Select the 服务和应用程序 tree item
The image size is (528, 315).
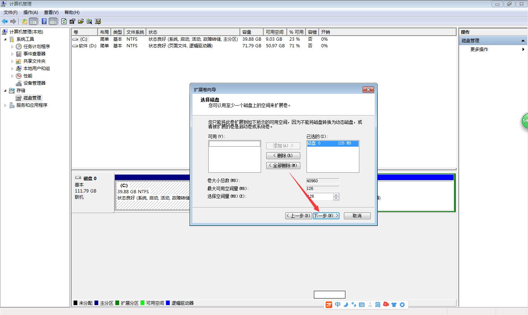tap(32, 105)
